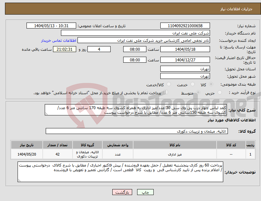Click the resize handle of description box

46,114
